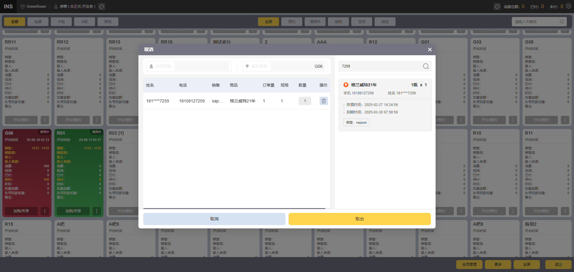This screenshot has width=574, height=272.
Task: Click phone cell 18108127259 in table
Action: 192,101
